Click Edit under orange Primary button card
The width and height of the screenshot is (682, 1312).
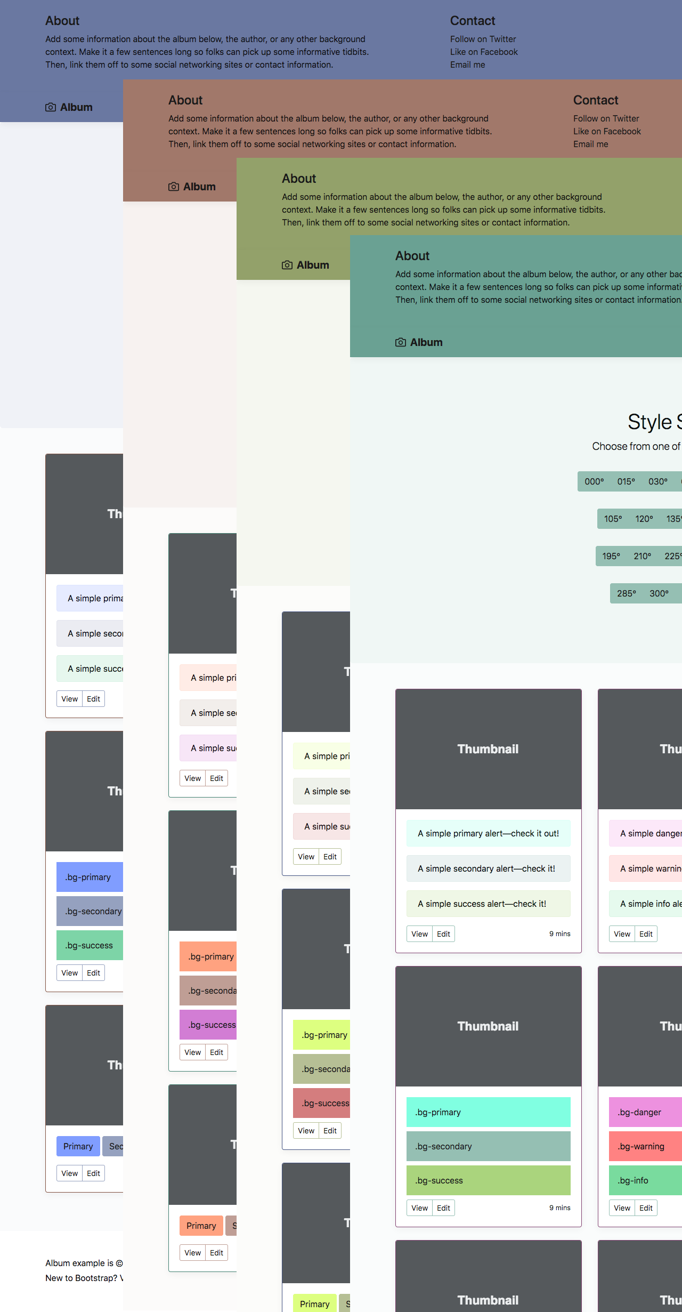[216, 1253]
